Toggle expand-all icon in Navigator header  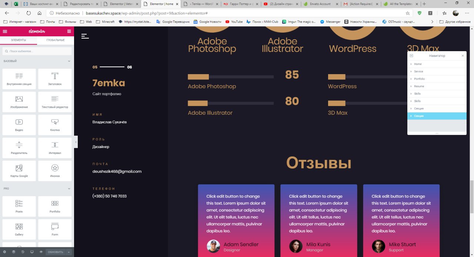411,56
